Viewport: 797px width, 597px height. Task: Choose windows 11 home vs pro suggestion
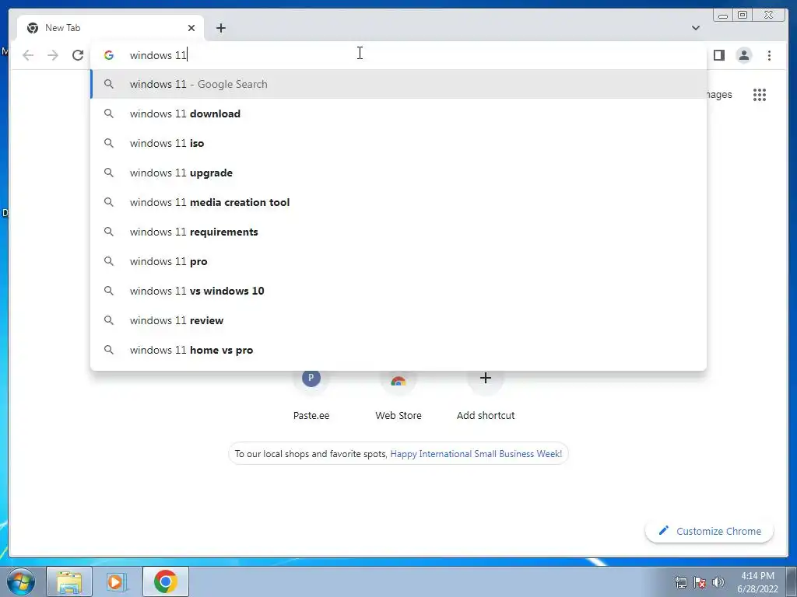pyautogui.click(x=398, y=350)
